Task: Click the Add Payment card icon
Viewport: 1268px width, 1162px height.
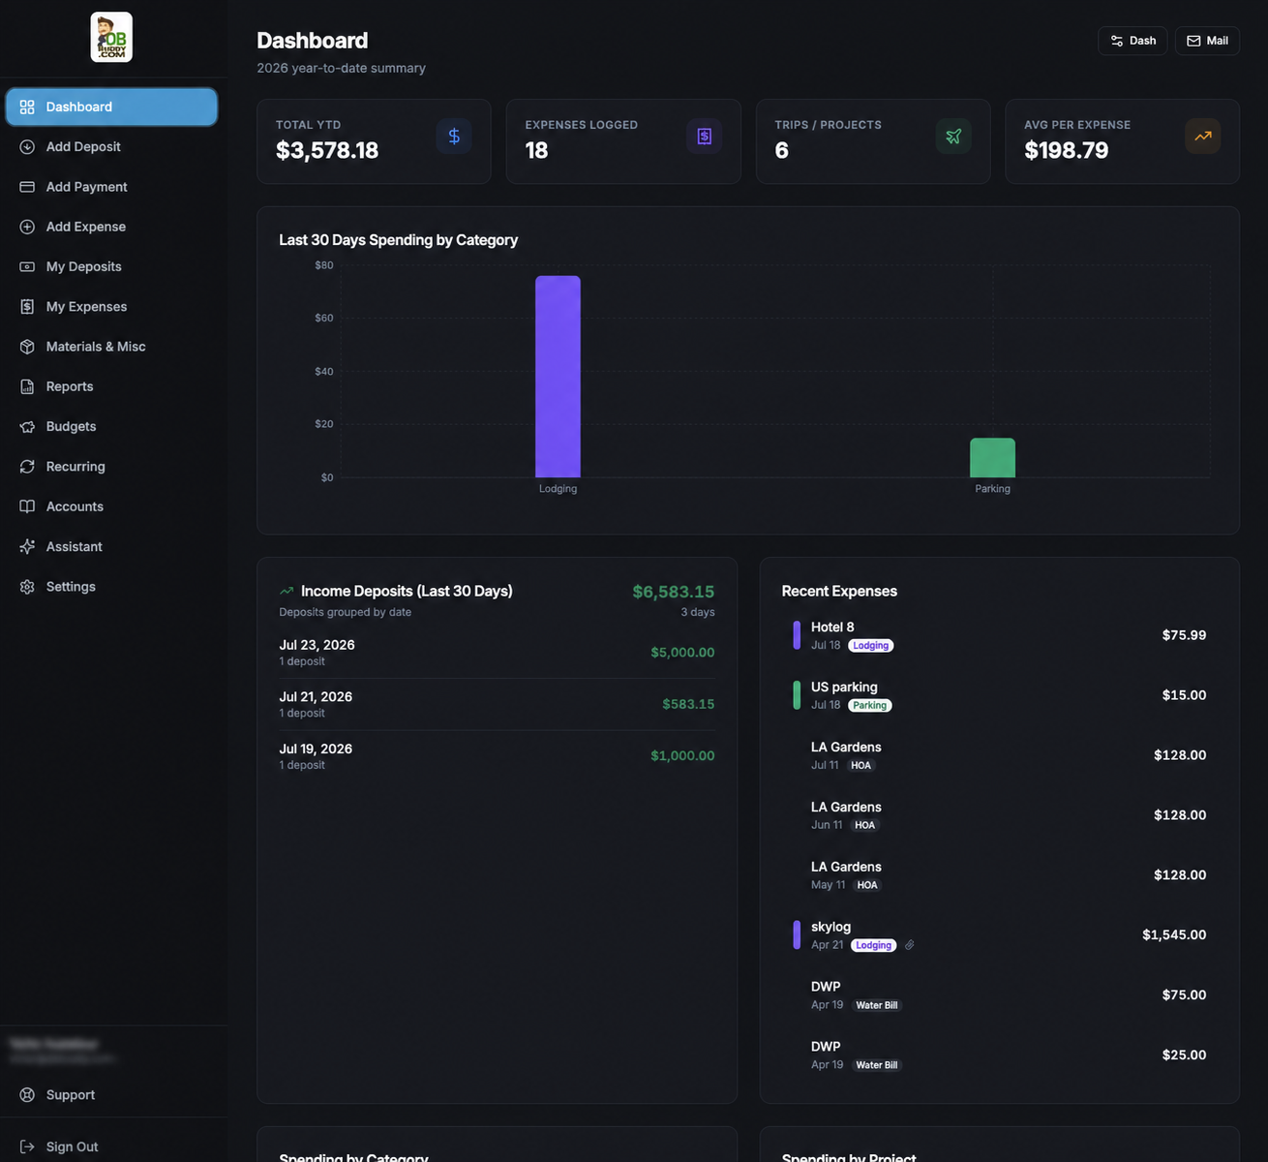Action: point(27,187)
